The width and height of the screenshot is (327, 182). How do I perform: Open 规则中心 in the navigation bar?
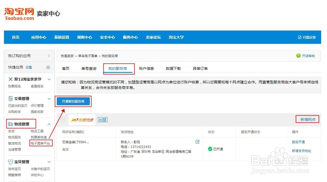click(84, 37)
